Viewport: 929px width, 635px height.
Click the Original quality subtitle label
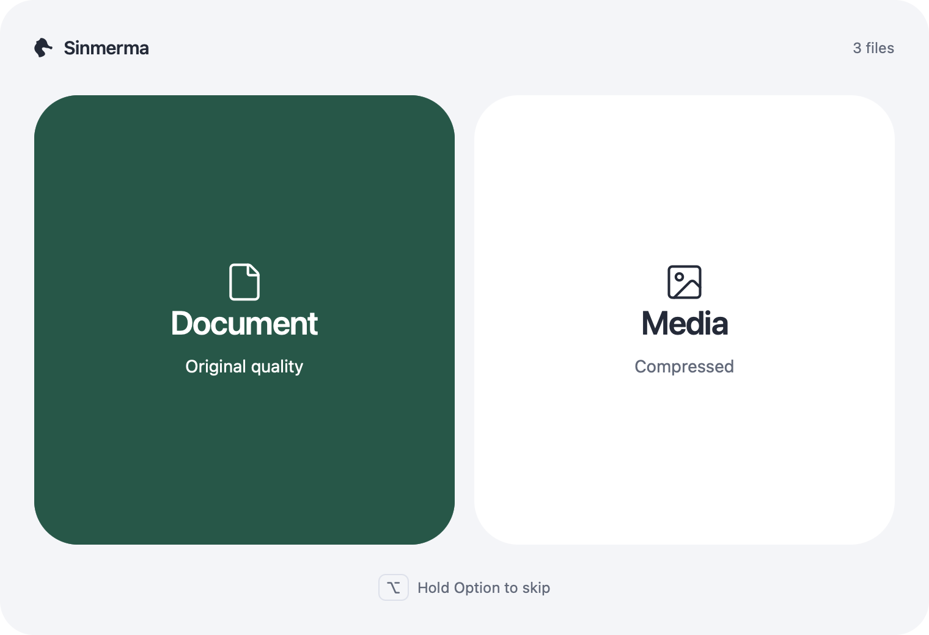pos(244,366)
